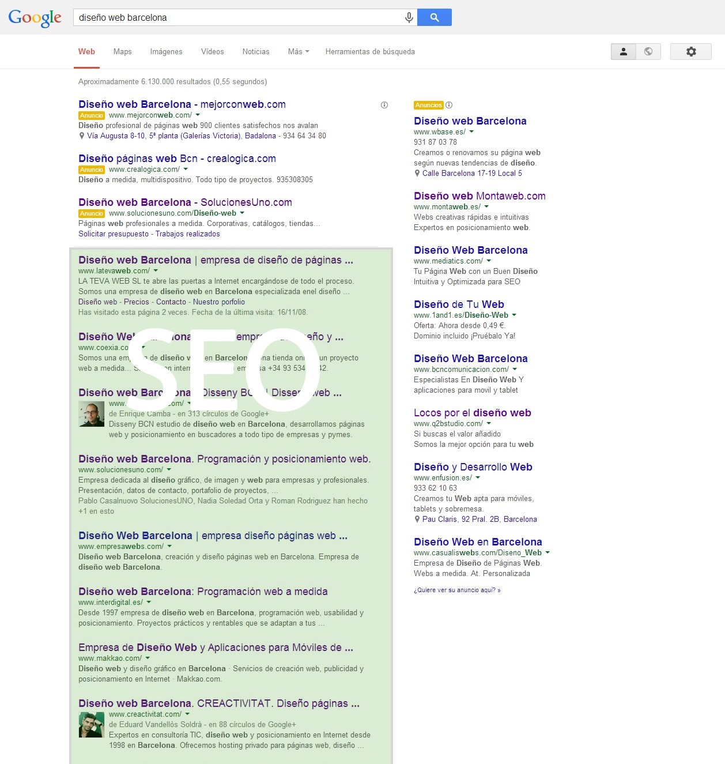Switch to the Vídeos tab

tap(213, 52)
